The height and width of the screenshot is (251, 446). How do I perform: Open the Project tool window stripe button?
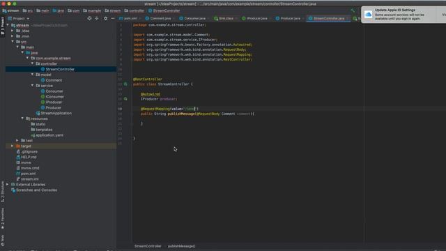tap(3, 26)
